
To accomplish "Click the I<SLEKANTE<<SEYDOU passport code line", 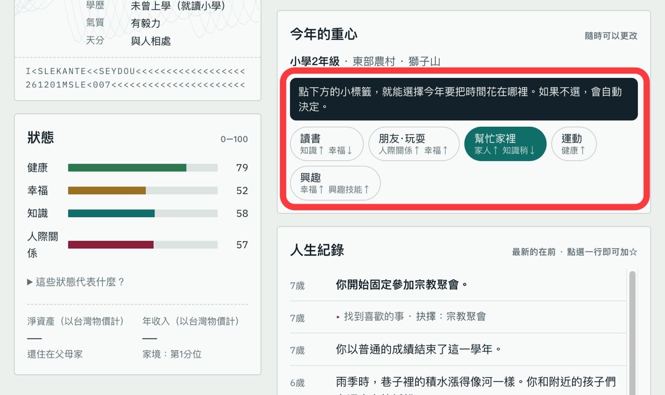I will pyautogui.click(x=135, y=71).
